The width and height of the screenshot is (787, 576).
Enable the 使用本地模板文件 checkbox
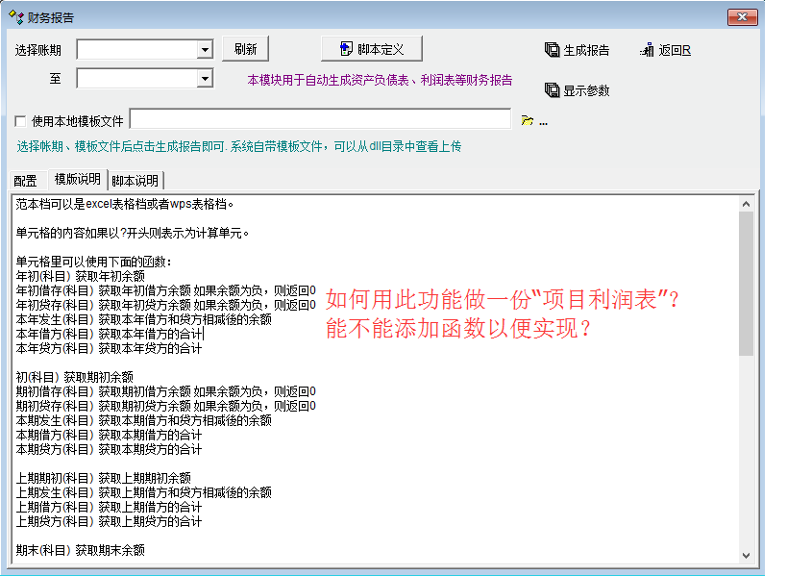[21, 121]
